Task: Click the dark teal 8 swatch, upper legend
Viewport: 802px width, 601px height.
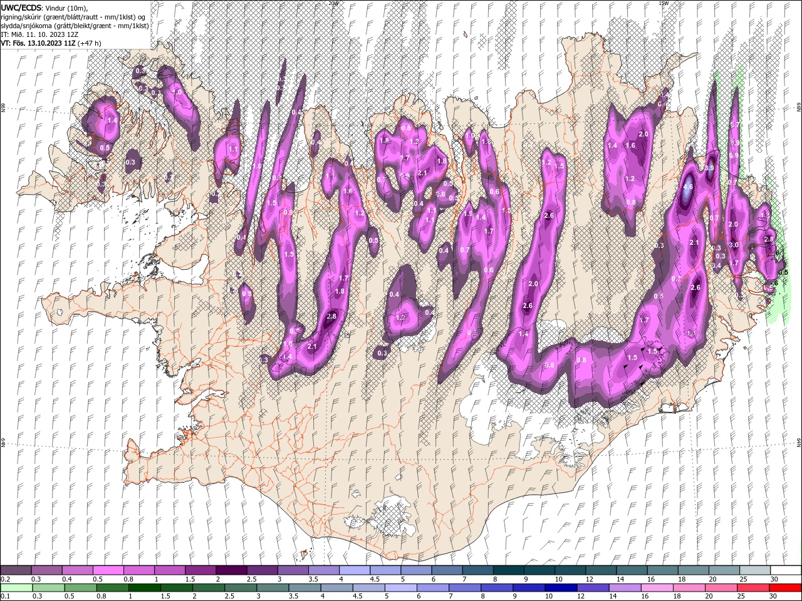Action: click(x=508, y=570)
